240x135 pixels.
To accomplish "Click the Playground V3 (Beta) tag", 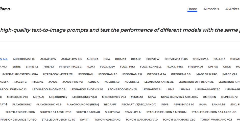I will [83, 105].
